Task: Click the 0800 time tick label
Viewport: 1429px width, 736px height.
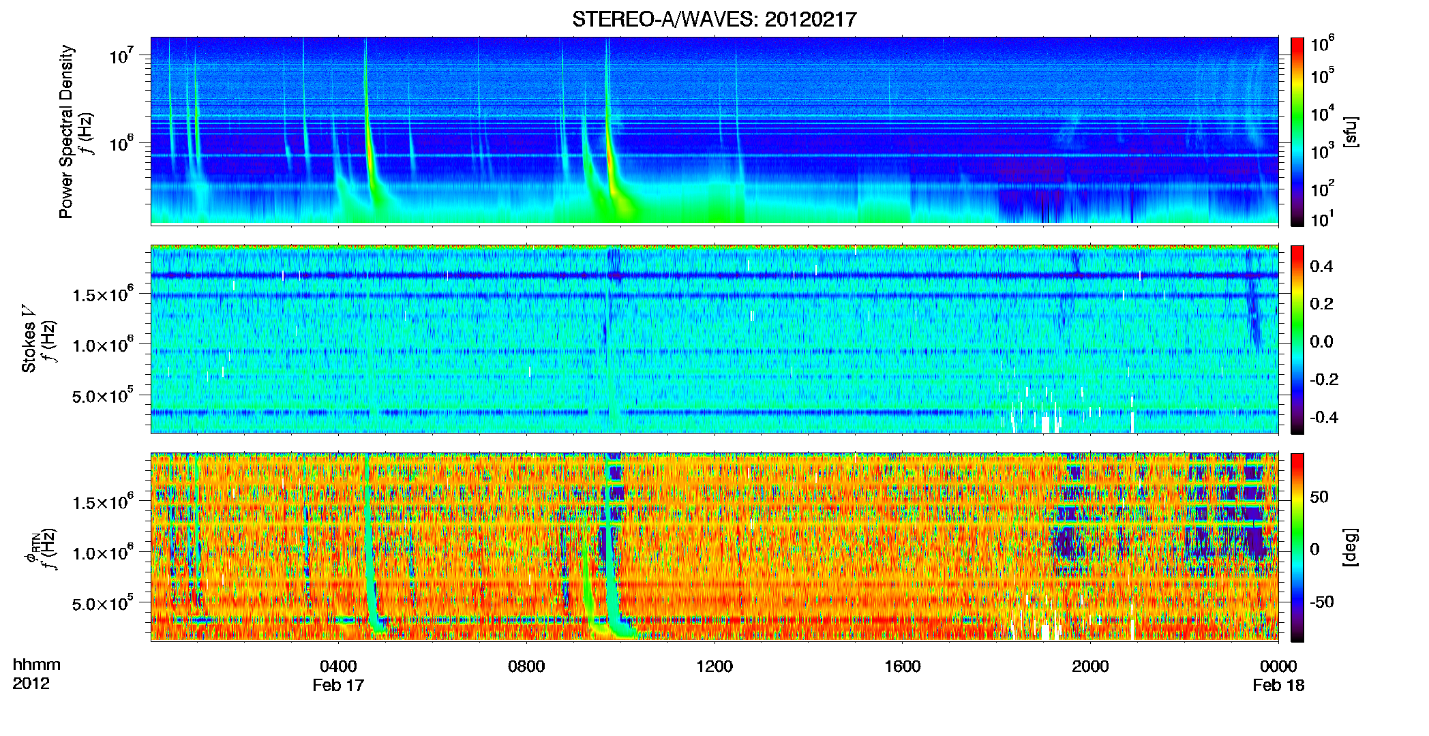Action: (x=526, y=666)
